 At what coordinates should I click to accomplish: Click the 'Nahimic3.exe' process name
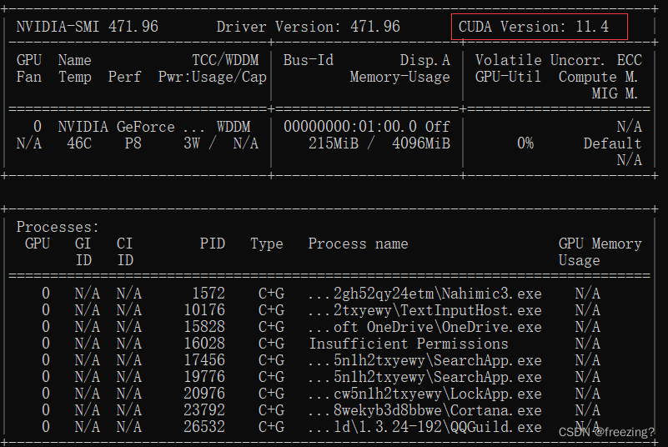coord(492,294)
